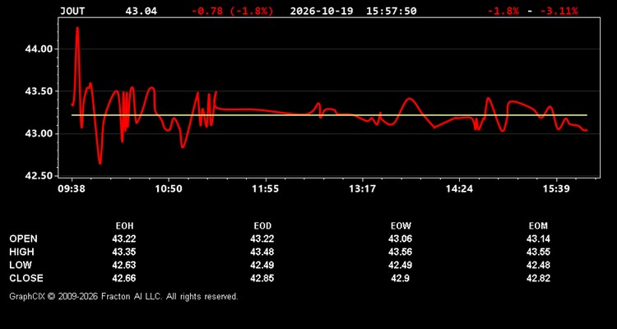Click the yellow horizontal reference line
617x329 pixels.
329,115
